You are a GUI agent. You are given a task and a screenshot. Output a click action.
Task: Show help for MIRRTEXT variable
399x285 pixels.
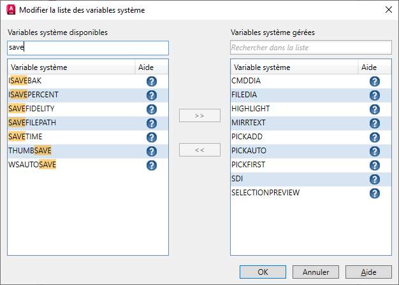(375, 123)
